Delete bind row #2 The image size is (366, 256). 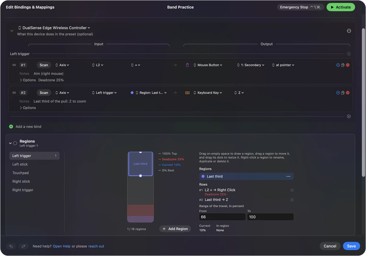(348, 93)
